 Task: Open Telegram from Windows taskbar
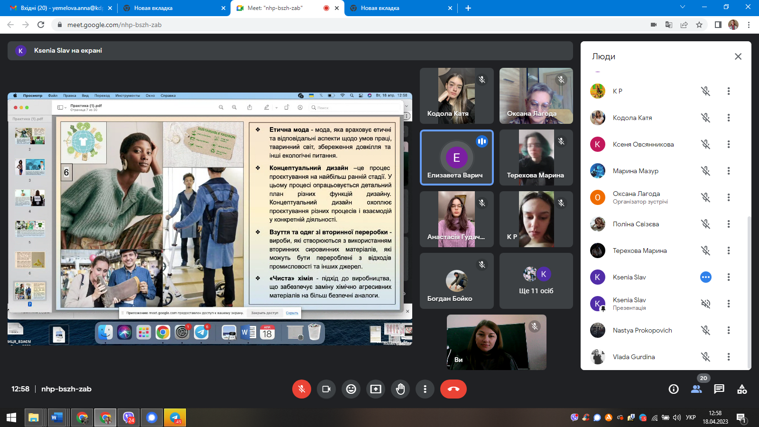(175, 418)
